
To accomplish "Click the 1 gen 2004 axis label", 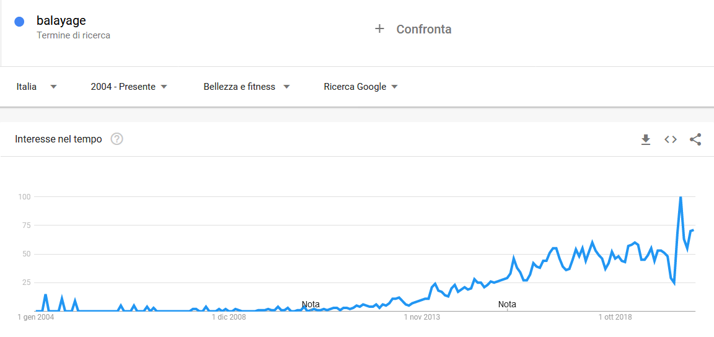I will (x=35, y=317).
